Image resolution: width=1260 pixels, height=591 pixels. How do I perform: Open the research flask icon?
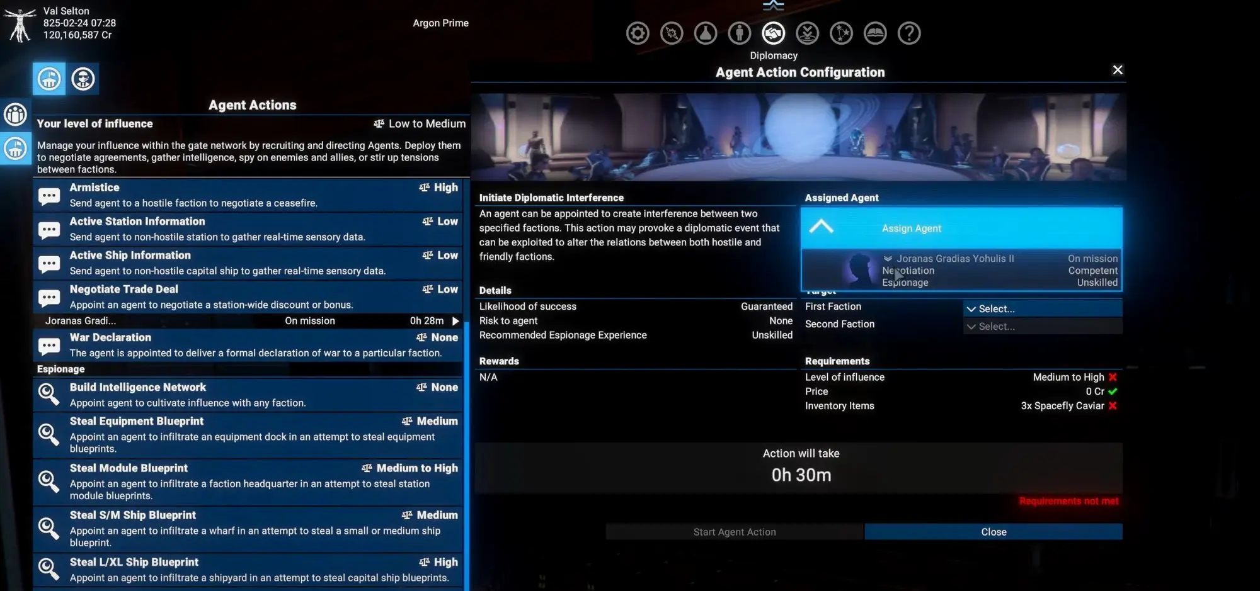pos(706,33)
